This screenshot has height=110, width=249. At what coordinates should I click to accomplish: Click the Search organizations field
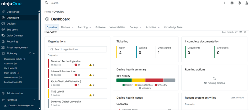click(x=77, y=49)
